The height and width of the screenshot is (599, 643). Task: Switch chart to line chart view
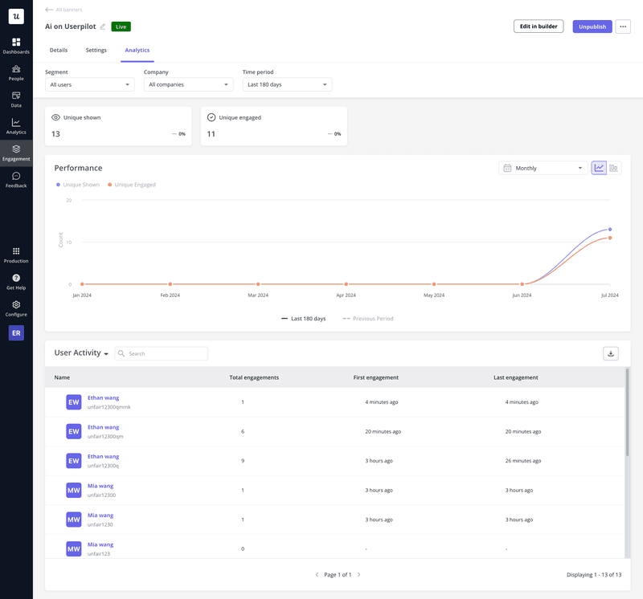coord(598,168)
